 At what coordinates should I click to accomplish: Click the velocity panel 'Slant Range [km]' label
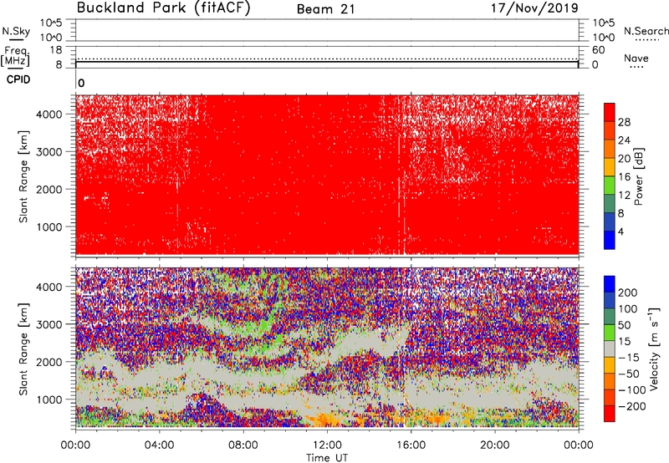coord(23,349)
